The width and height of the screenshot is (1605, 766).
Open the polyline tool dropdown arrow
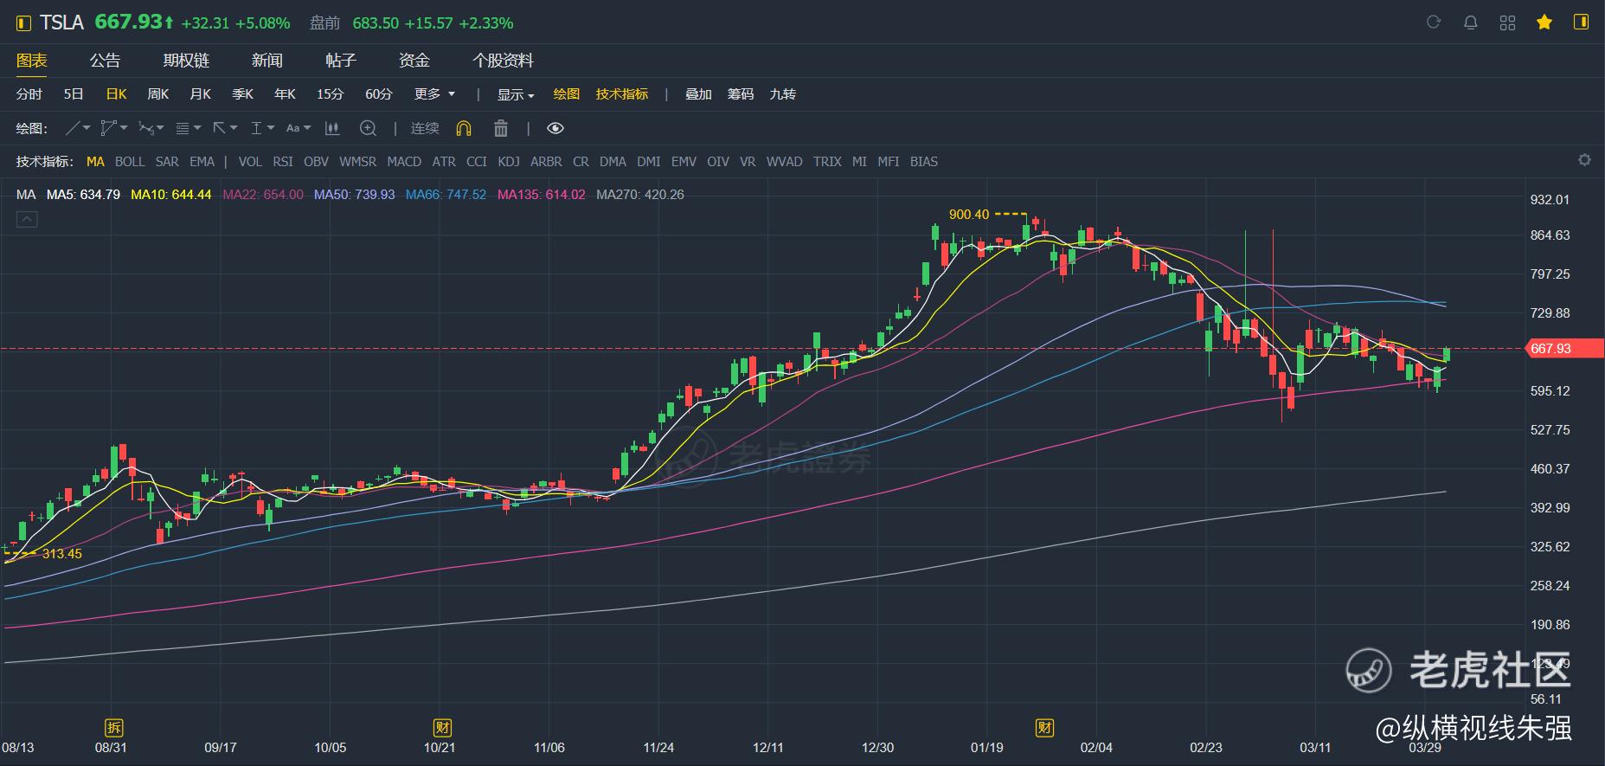point(124,128)
